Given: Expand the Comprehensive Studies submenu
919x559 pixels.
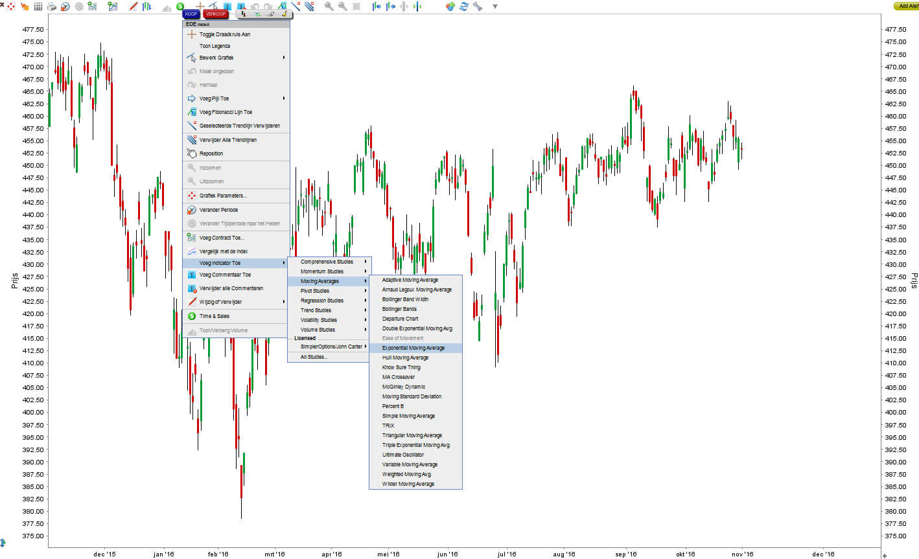Looking at the screenshot, I should tap(329, 262).
